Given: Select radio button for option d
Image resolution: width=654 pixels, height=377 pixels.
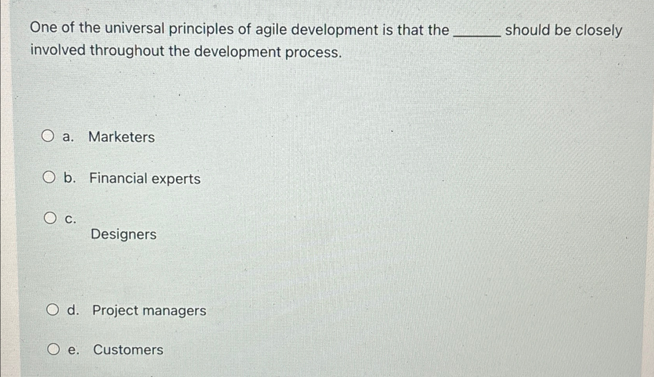Looking at the screenshot, I should coord(52,310).
